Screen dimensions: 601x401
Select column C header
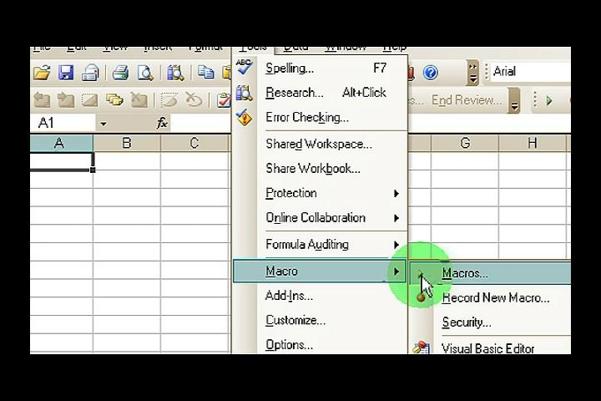[x=194, y=143]
